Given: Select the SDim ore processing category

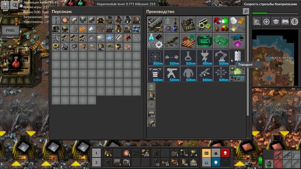Looking at the screenshot, I should point(172,57).
